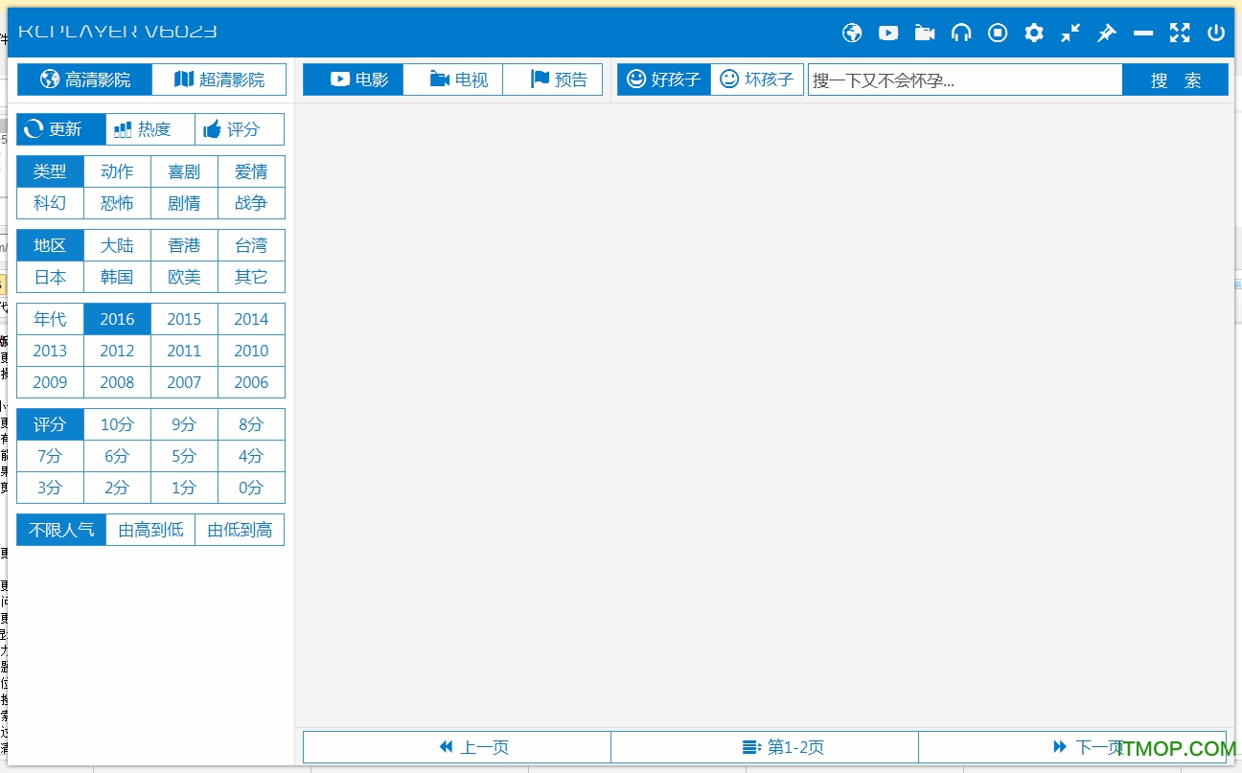Filter by year 2013
Screen dimensions: 1242x773
(50, 351)
